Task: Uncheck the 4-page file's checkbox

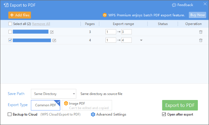Action: point(10,40)
